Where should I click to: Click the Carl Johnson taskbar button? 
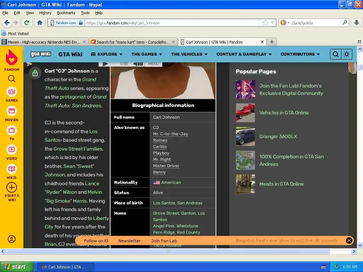[x=66, y=267]
